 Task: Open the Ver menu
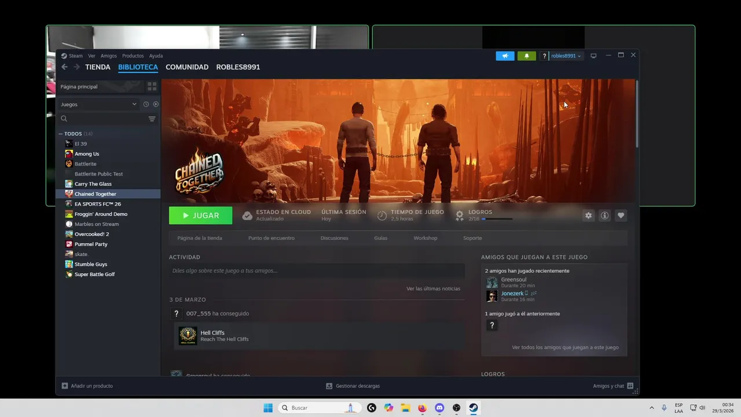[91, 56]
